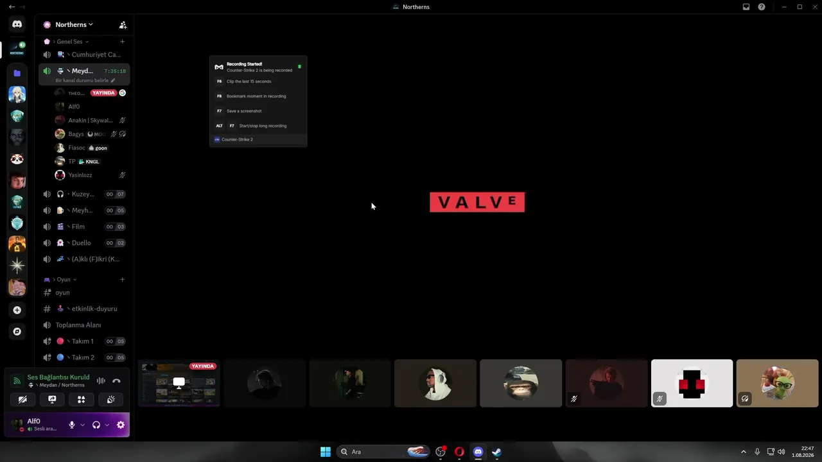822x462 pixels.
Task: Open headphone output options arrow
Action: coord(107,425)
